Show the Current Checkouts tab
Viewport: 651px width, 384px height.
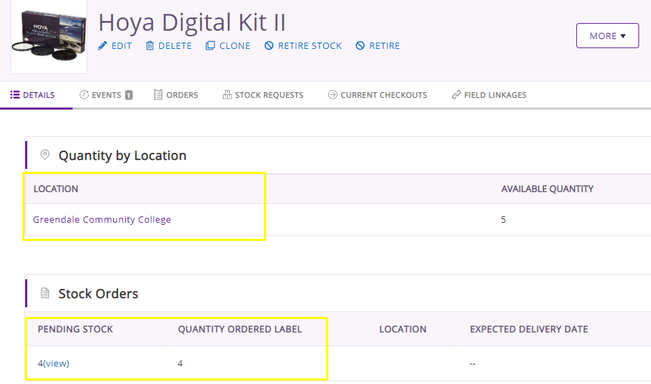377,95
